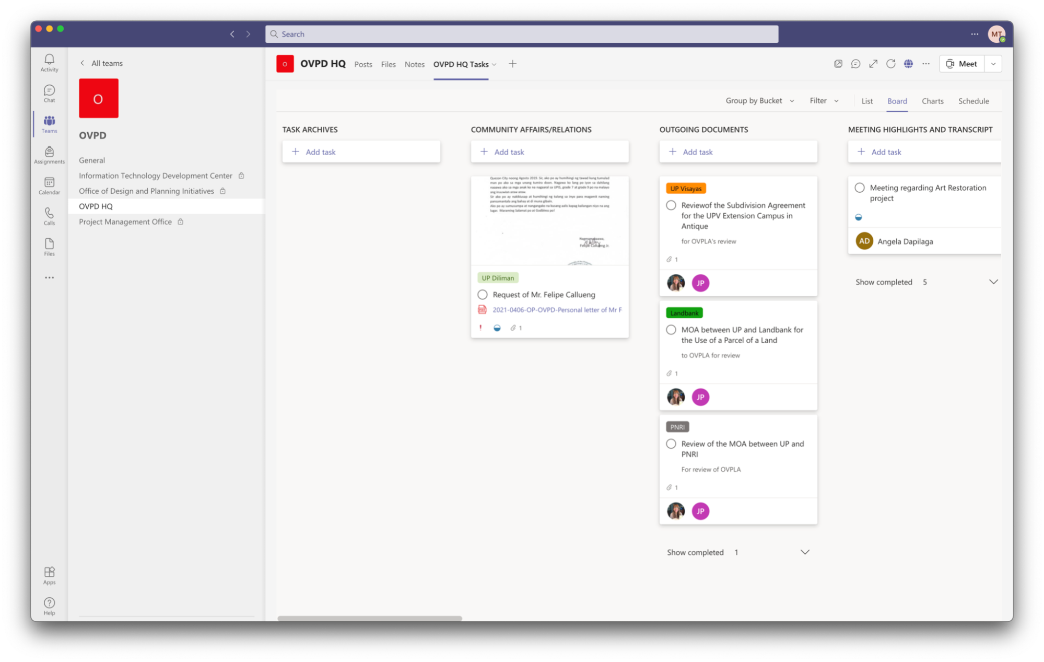Reload the tab with refresh icon
The height and width of the screenshot is (662, 1044).
coord(891,64)
